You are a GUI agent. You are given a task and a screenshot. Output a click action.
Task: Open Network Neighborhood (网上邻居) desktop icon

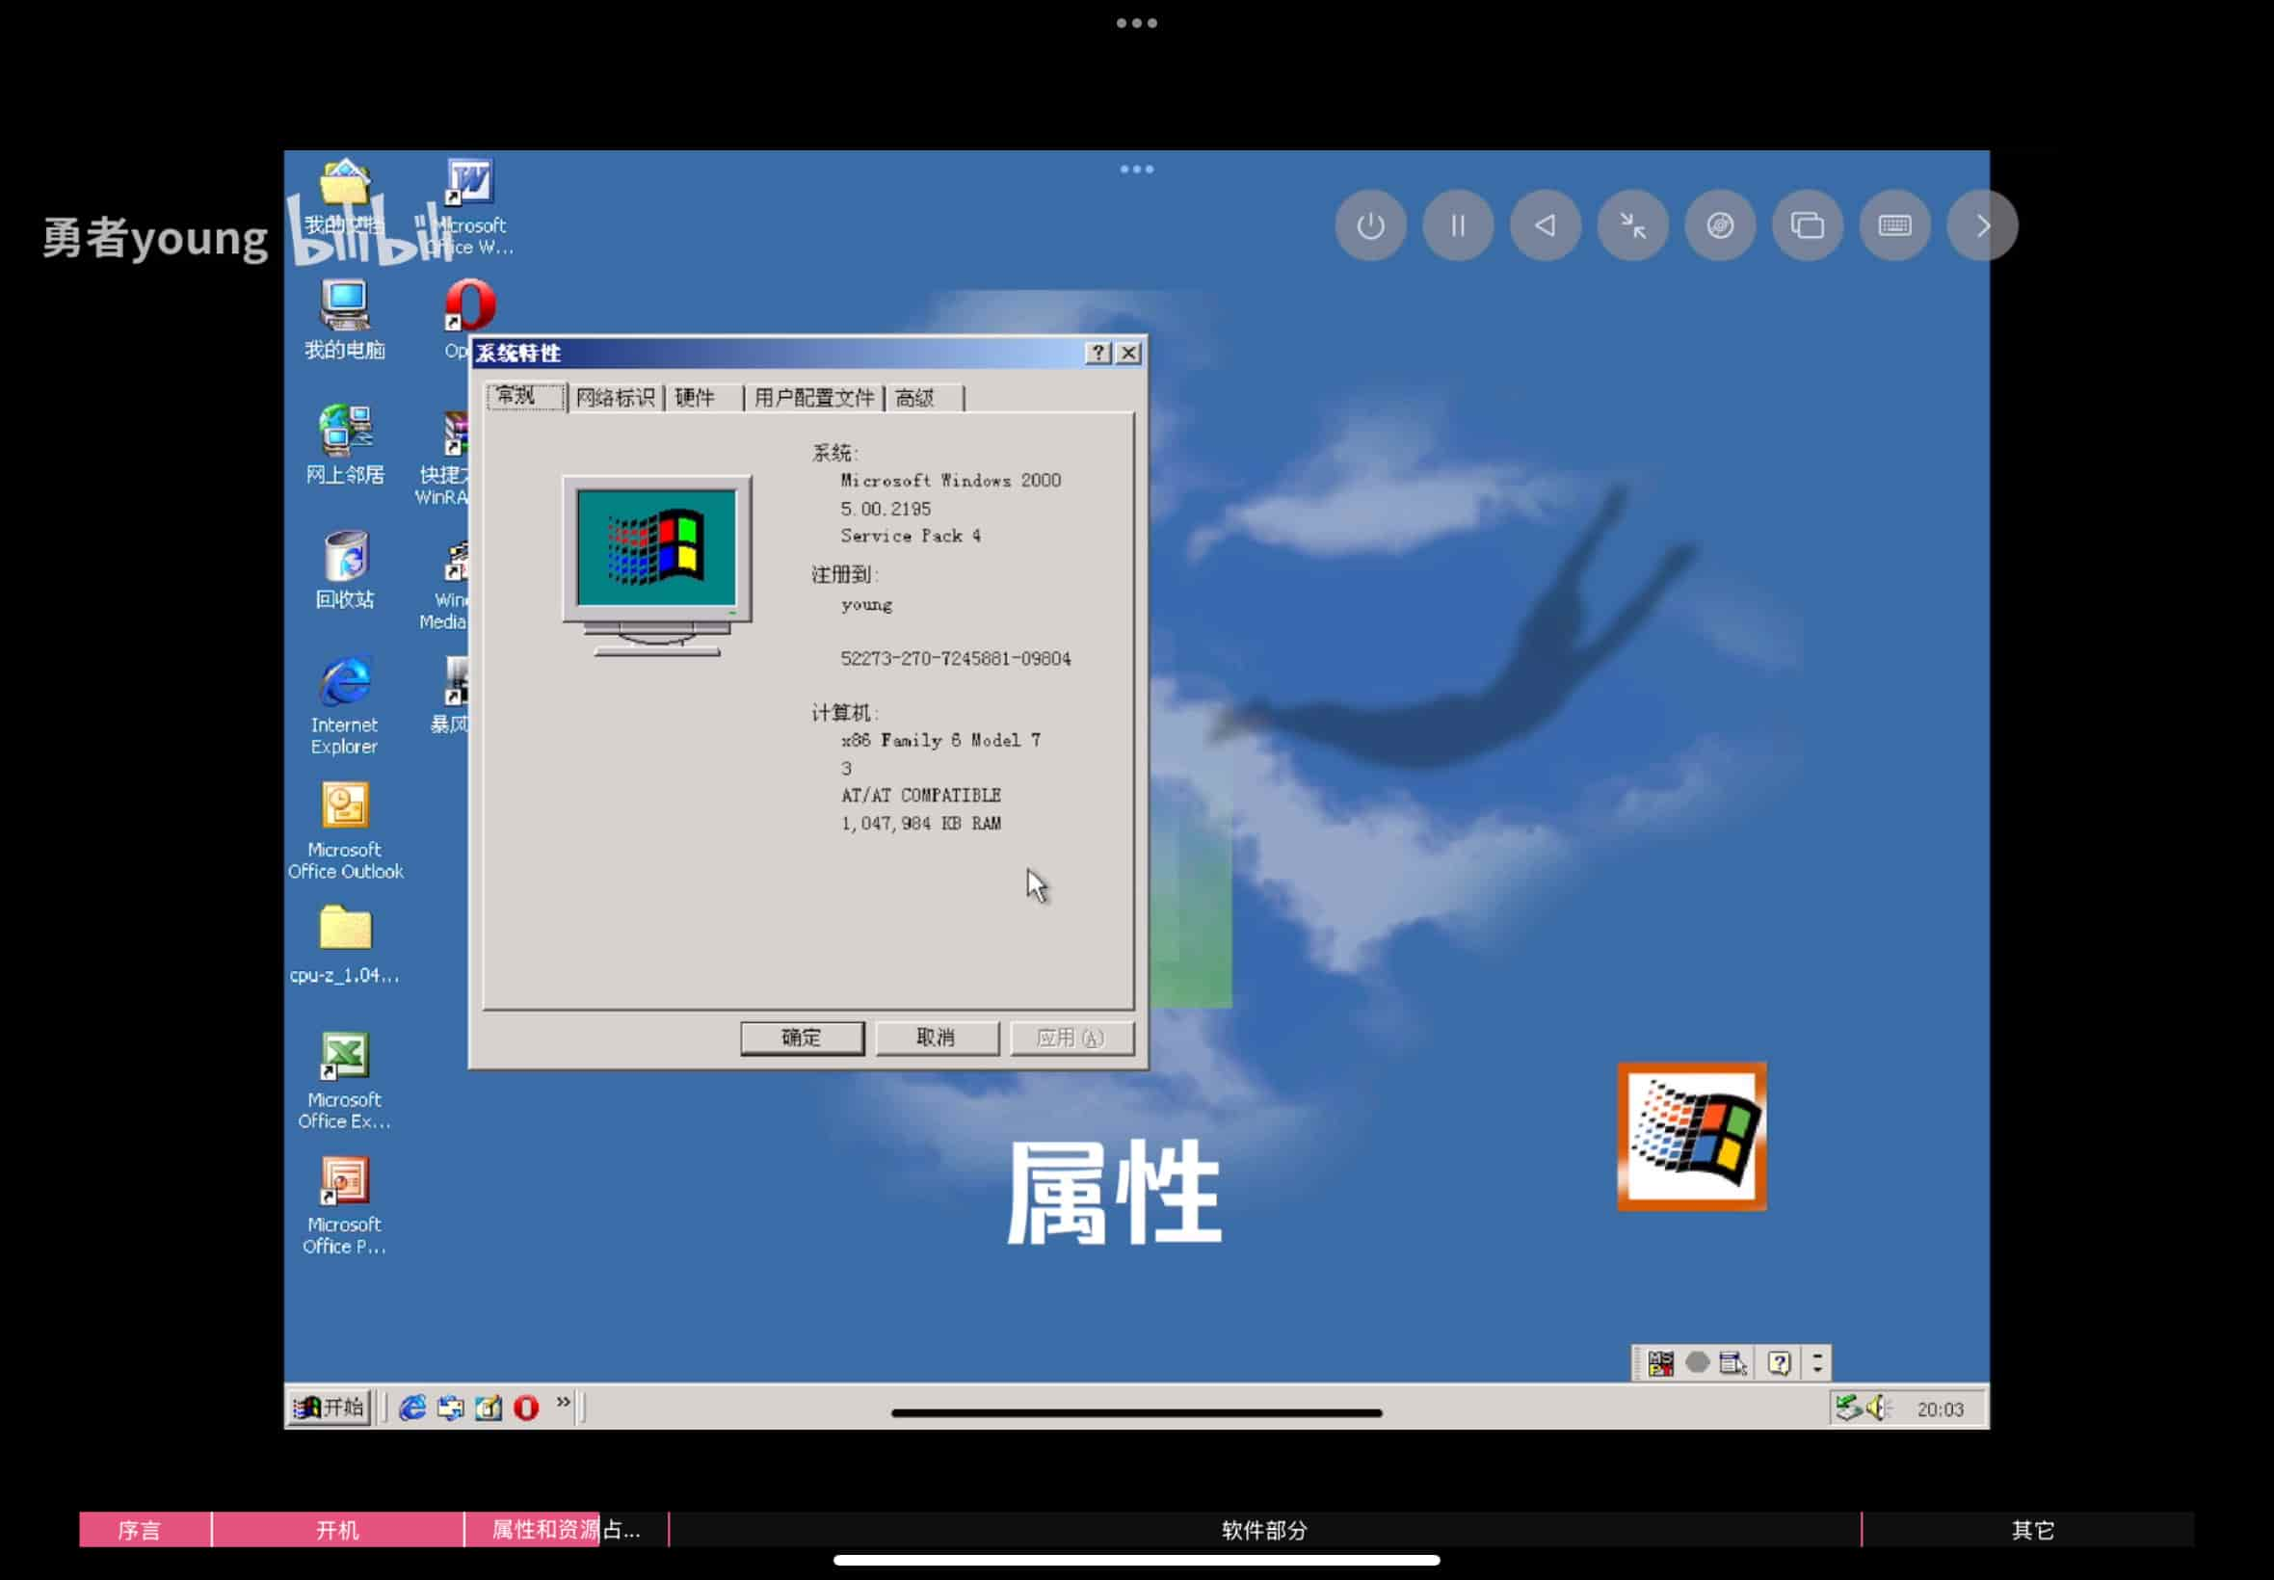[x=345, y=444]
